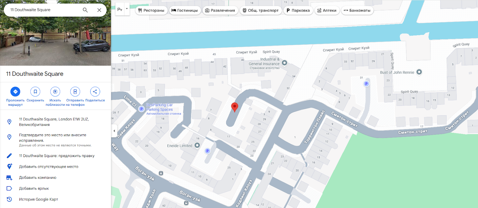Click the Торрингтон Плейс street label
Image resolution: width=478 pixels, height=208 pixels.
tap(315, 127)
